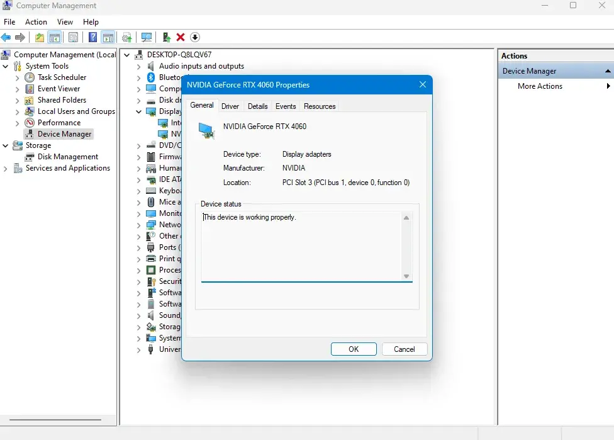The height and width of the screenshot is (440, 614).
Task: Open the Events tab in Properties
Action: pos(286,106)
